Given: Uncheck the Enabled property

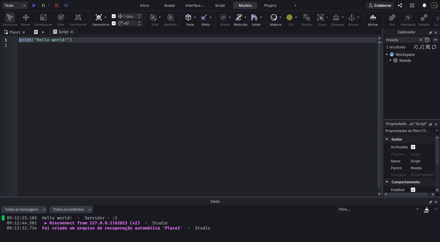Looking at the screenshot, I should pos(413,190).
